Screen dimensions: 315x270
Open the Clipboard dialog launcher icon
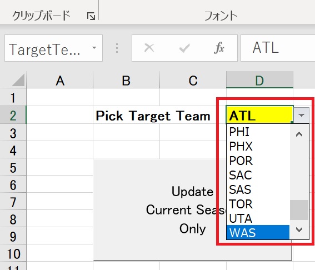(x=91, y=16)
